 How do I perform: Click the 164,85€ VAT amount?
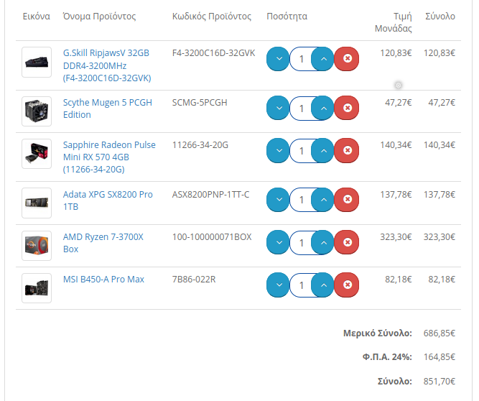tap(439, 357)
